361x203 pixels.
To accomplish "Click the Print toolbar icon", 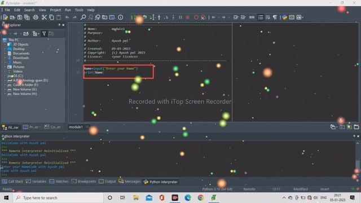I will point(36,17).
